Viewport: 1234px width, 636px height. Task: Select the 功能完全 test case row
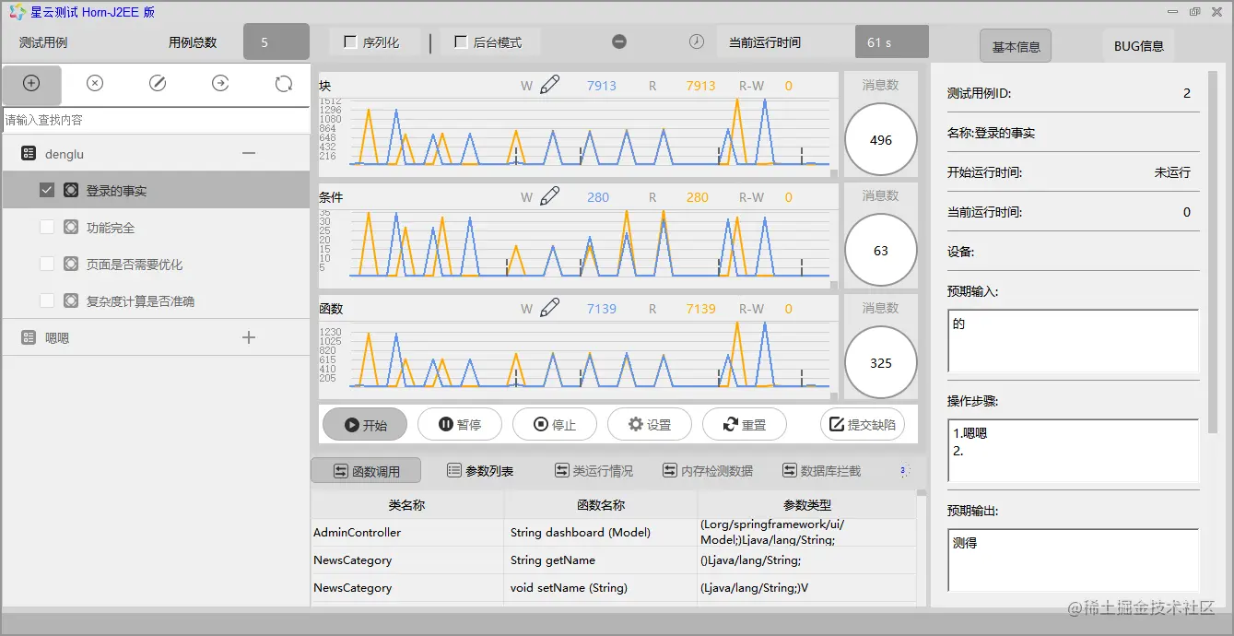pyautogui.click(x=155, y=228)
